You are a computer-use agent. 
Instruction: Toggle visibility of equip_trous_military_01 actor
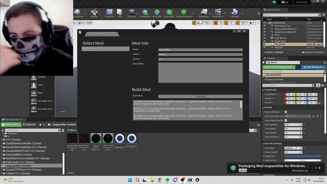[x=264, y=32]
